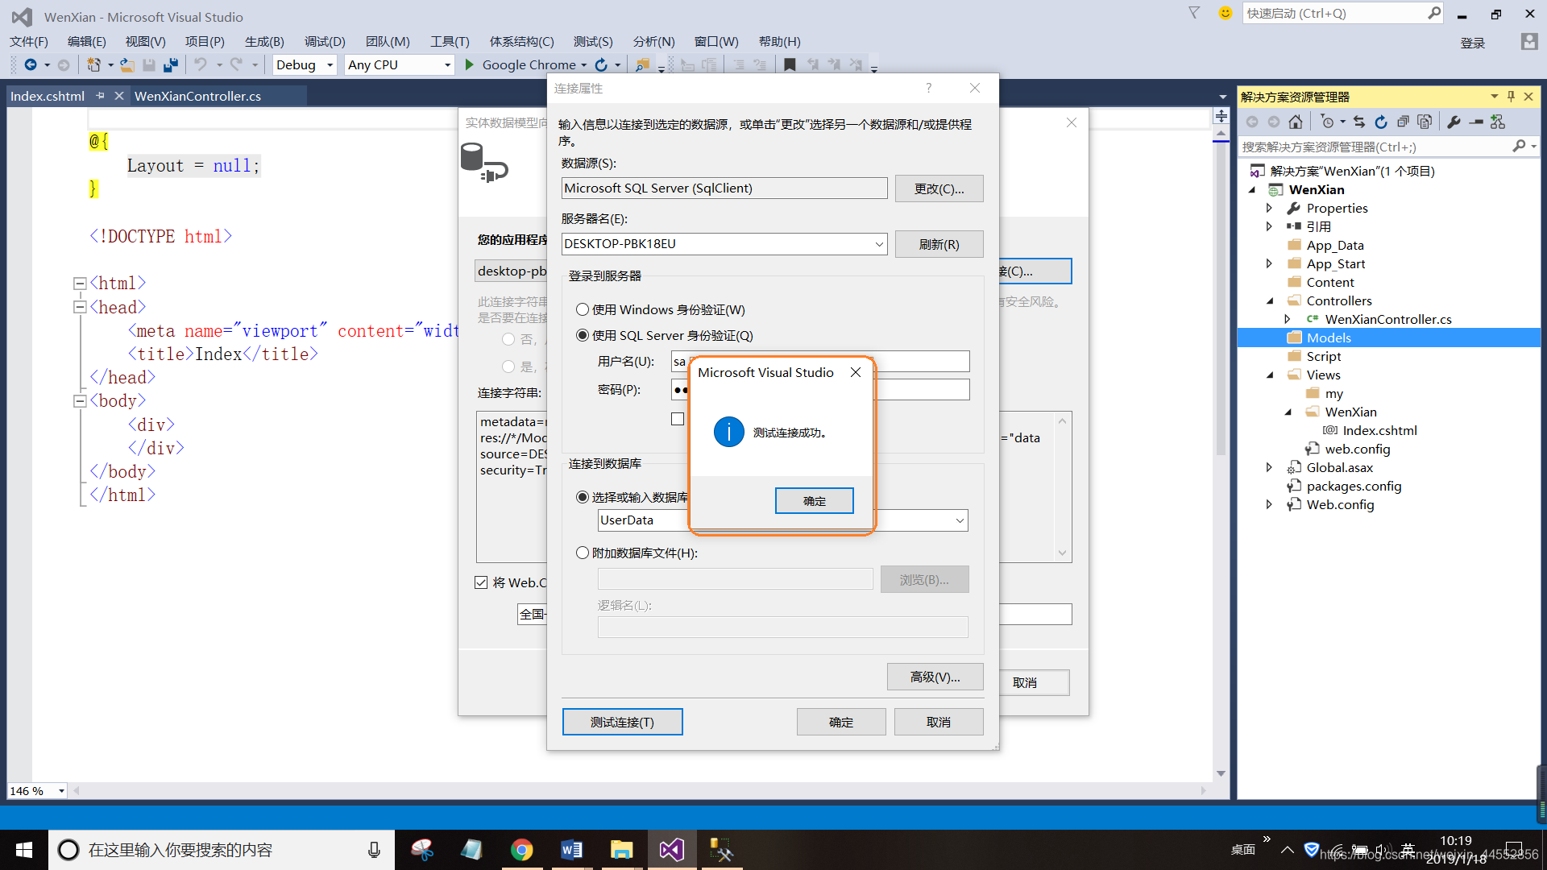Click 取消 in connection properties dialog
This screenshot has width=1547, height=870.
click(x=939, y=722)
